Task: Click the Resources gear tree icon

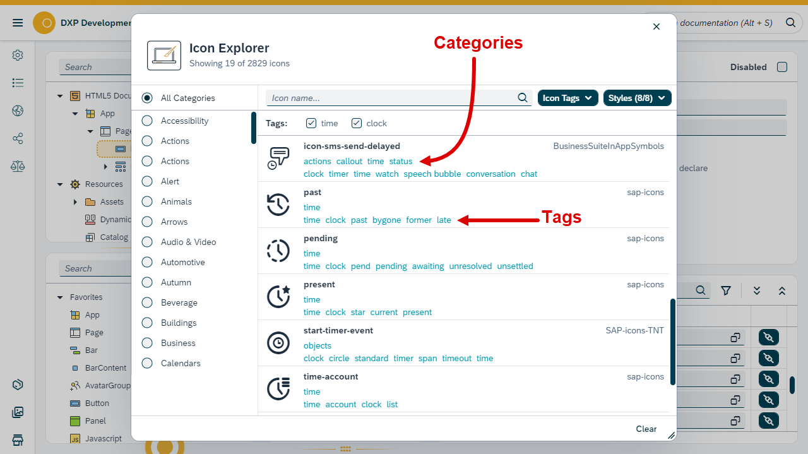Action: pyautogui.click(x=75, y=184)
